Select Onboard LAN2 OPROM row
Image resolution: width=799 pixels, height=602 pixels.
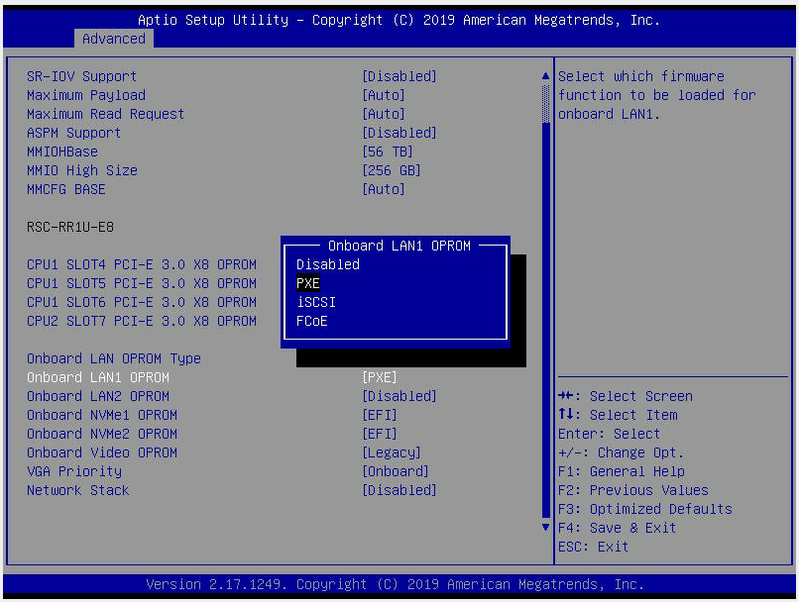tap(98, 396)
